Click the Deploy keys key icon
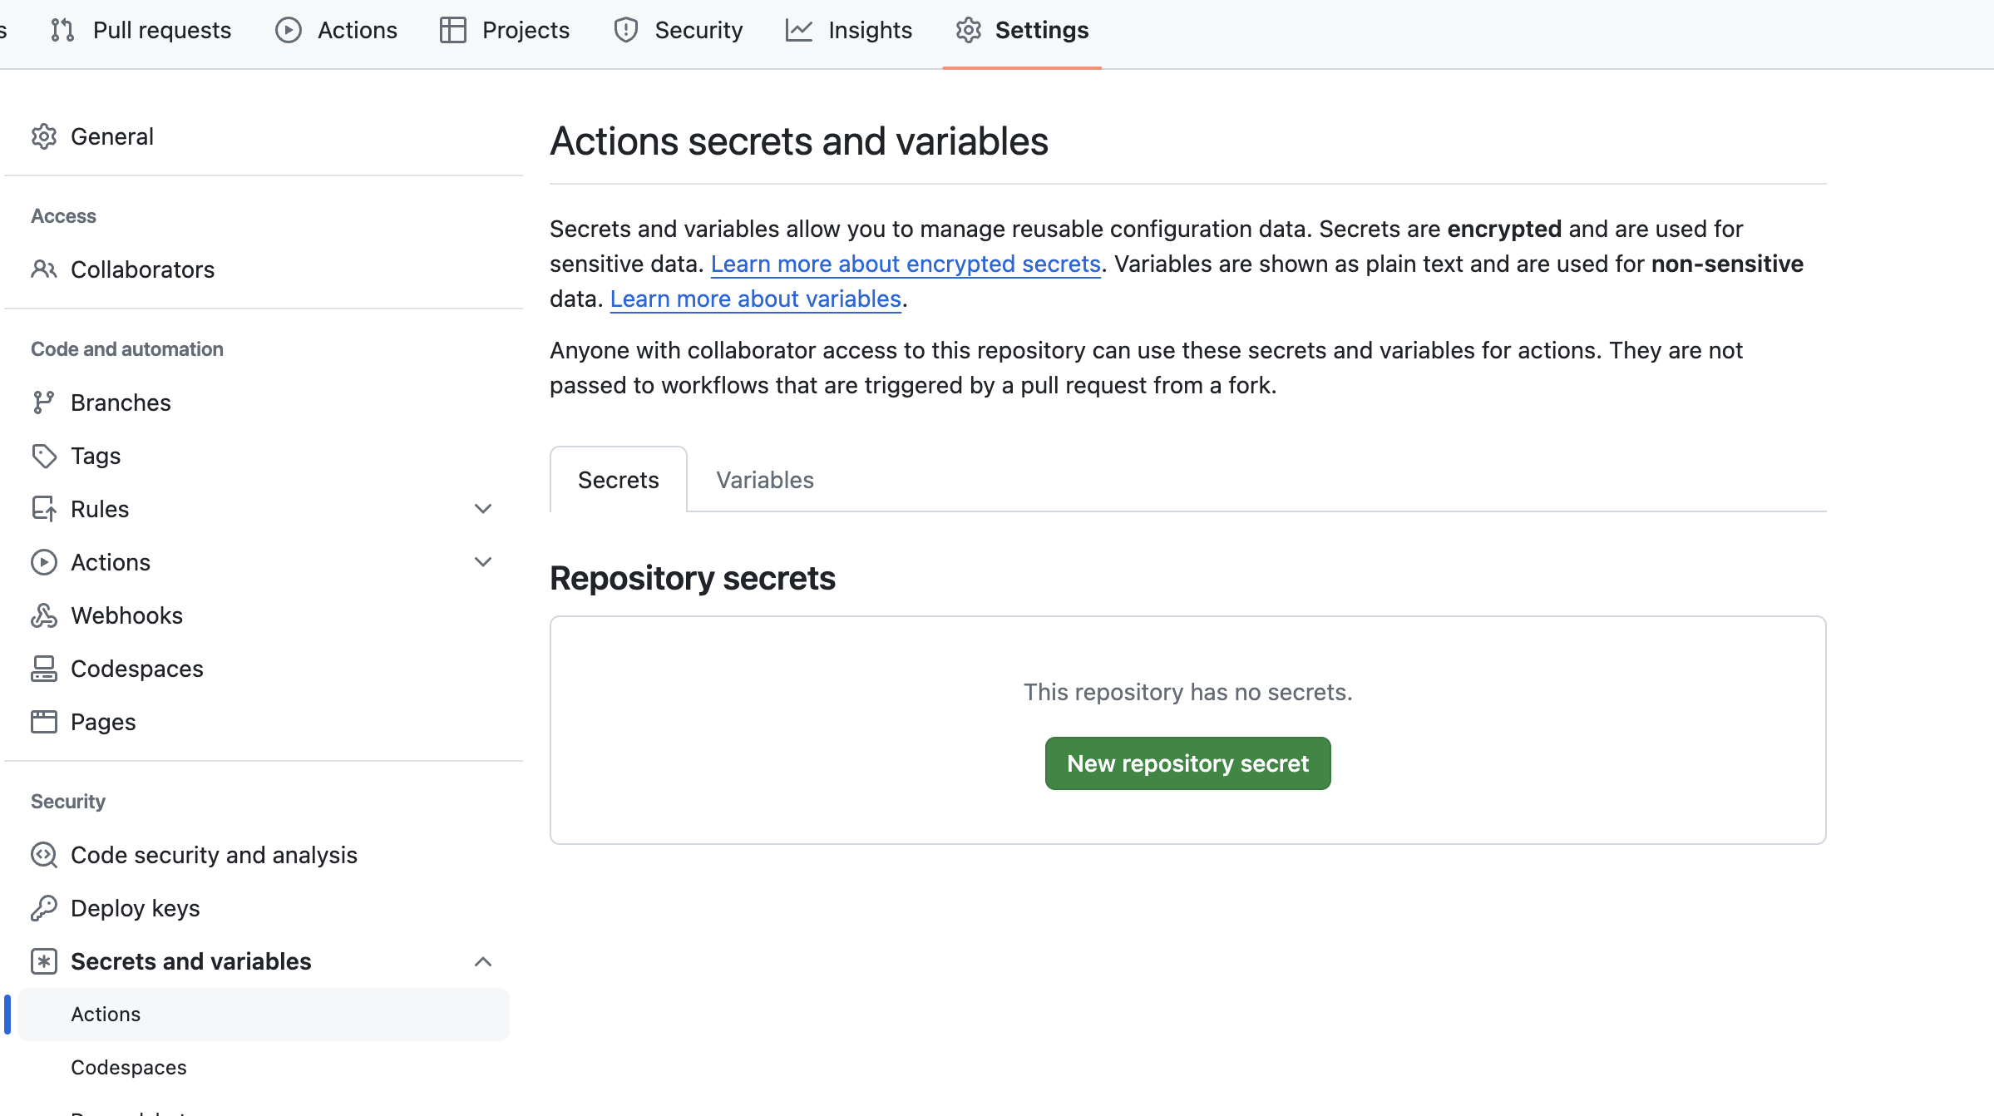Viewport: 1994px width, 1116px height. coord(44,907)
